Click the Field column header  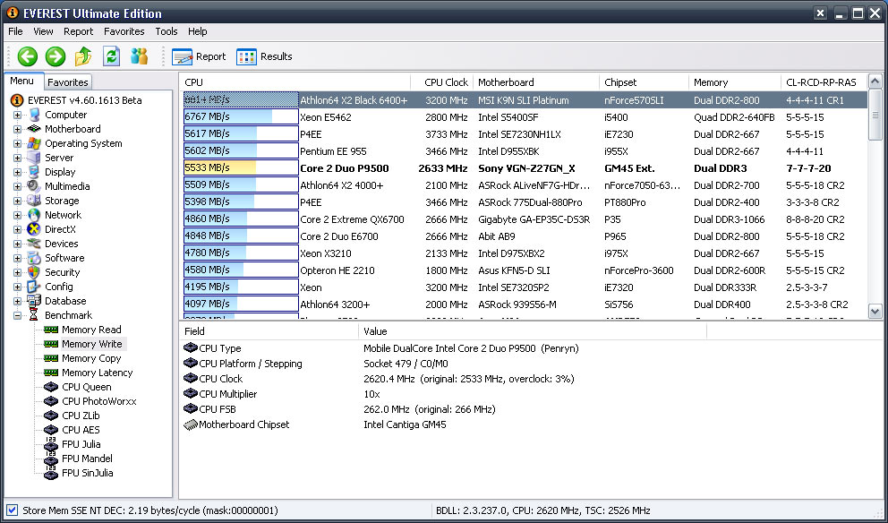269,331
